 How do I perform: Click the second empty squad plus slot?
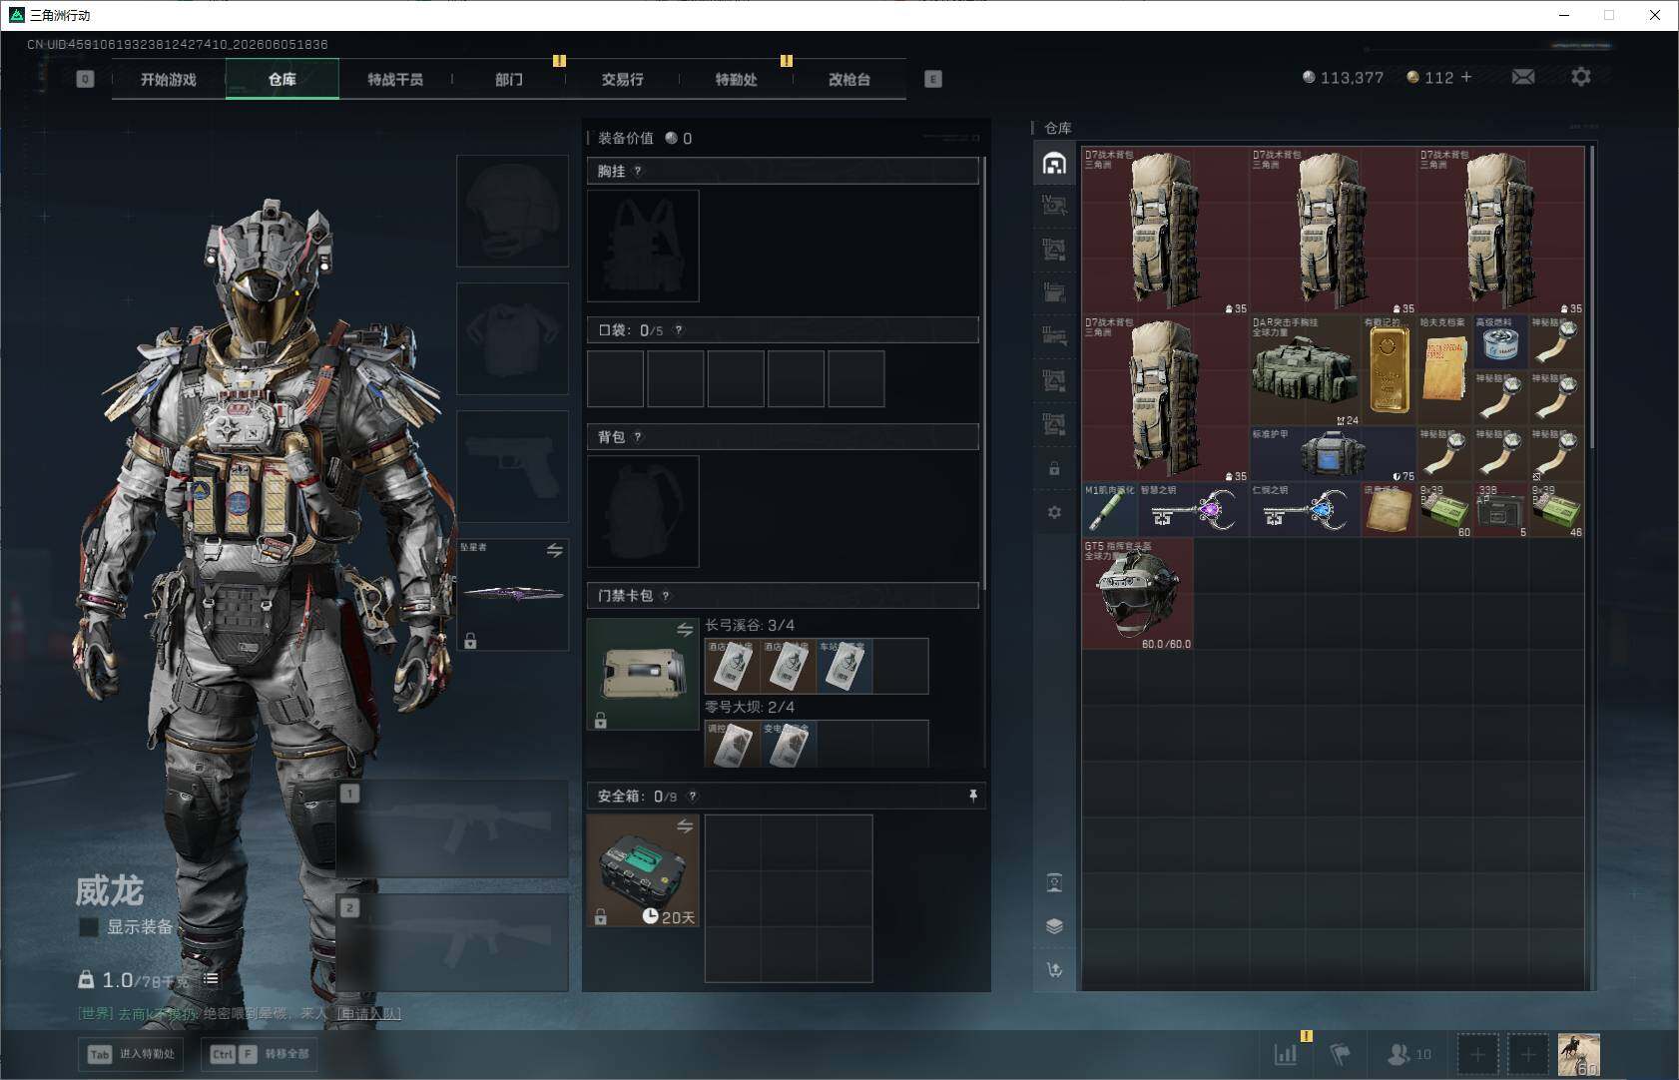1527,1054
